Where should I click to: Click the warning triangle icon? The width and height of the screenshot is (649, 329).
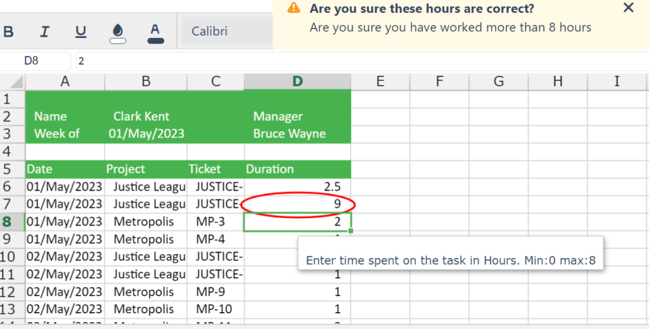click(293, 8)
